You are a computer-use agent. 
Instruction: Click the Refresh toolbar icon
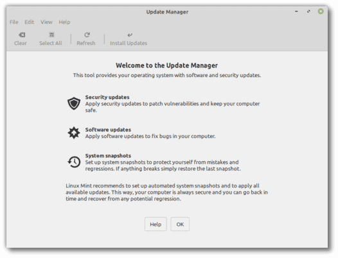pos(87,35)
